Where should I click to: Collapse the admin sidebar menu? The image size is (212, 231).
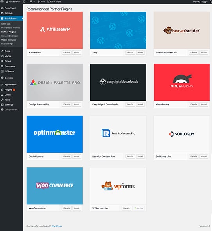(x=10, y=110)
